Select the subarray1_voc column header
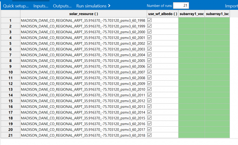This screenshot has width=238, height=145. click(192, 14)
